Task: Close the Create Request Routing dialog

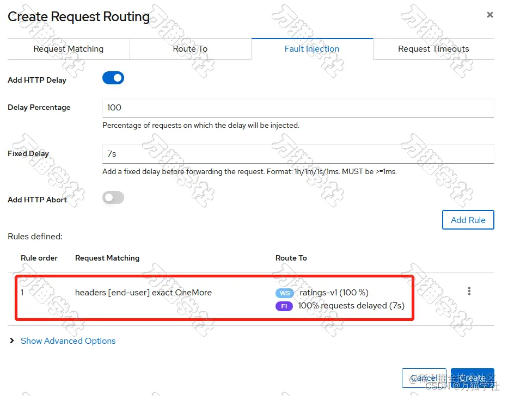Action: [489, 15]
